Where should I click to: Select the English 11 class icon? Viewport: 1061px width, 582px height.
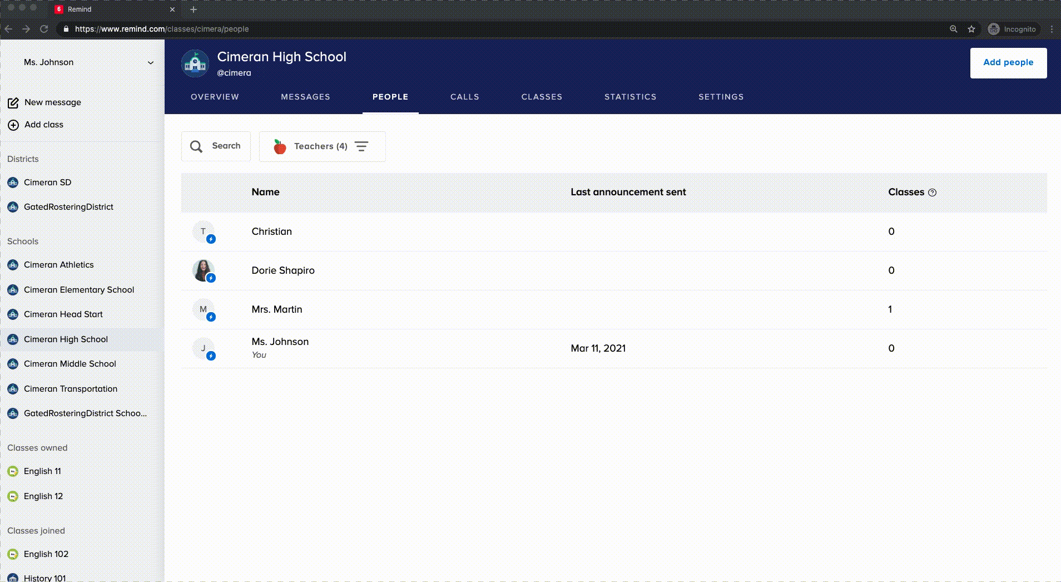click(12, 471)
